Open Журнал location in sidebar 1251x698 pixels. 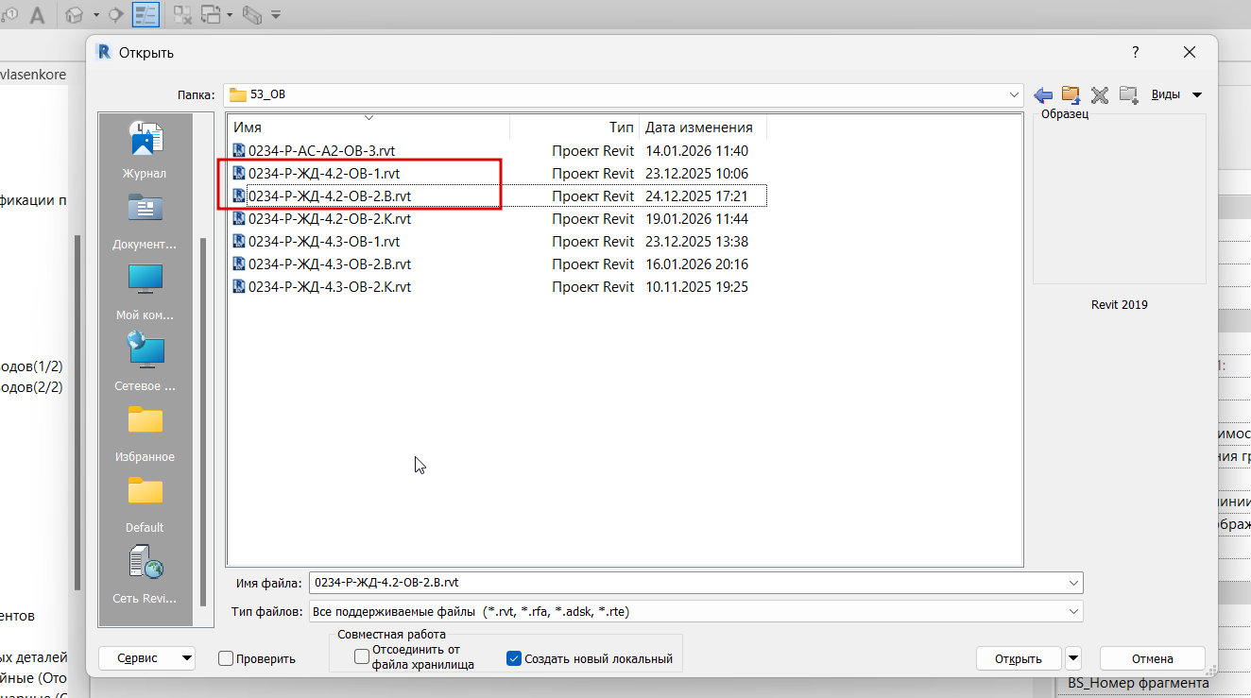pyautogui.click(x=145, y=150)
